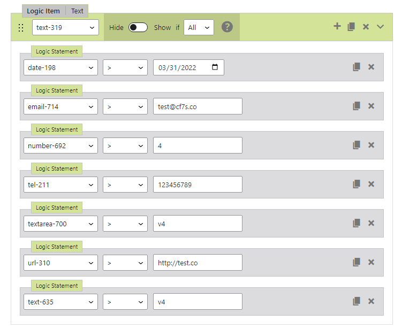The width and height of the screenshot is (402, 329).
Task: Open operator dropdown for number-692
Action: [x=125, y=146]
